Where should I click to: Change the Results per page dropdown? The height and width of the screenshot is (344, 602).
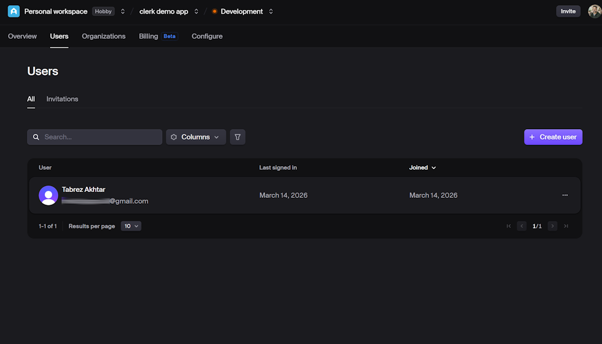click(x=131, y=225)
